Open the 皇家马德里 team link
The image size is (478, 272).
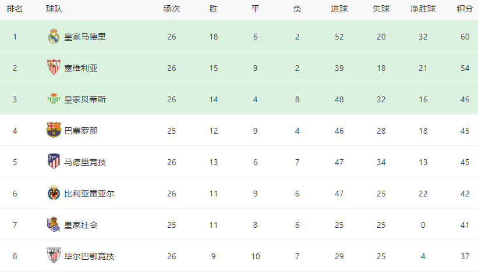click(x=85, y=37)
